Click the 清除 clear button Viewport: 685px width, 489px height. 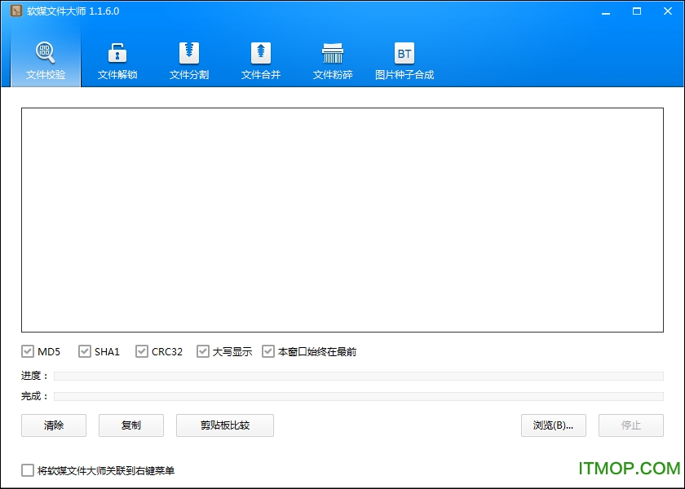coord(54,425)
